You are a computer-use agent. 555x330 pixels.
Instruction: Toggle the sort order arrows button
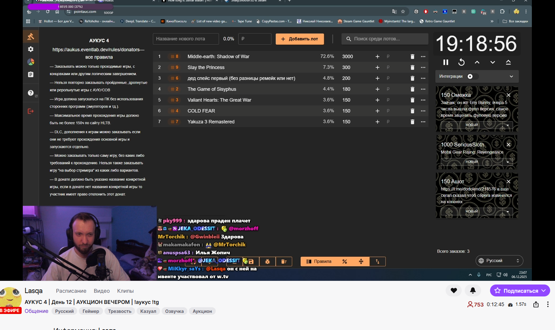pos(377,261)
